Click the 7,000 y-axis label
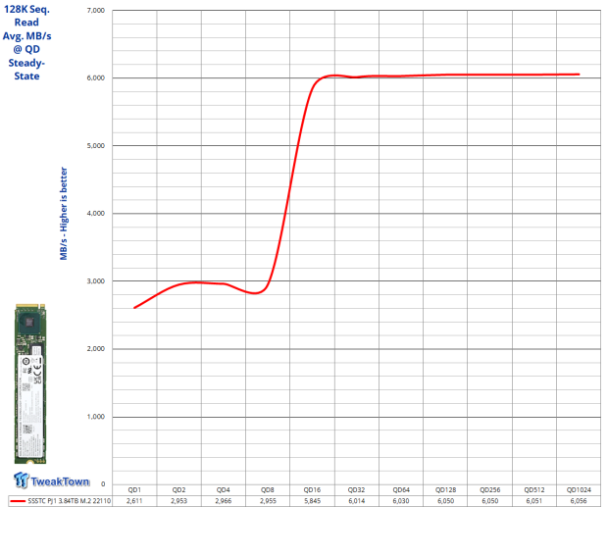The width and height of the screenshot is (608, 557). [x=96, y=11]
